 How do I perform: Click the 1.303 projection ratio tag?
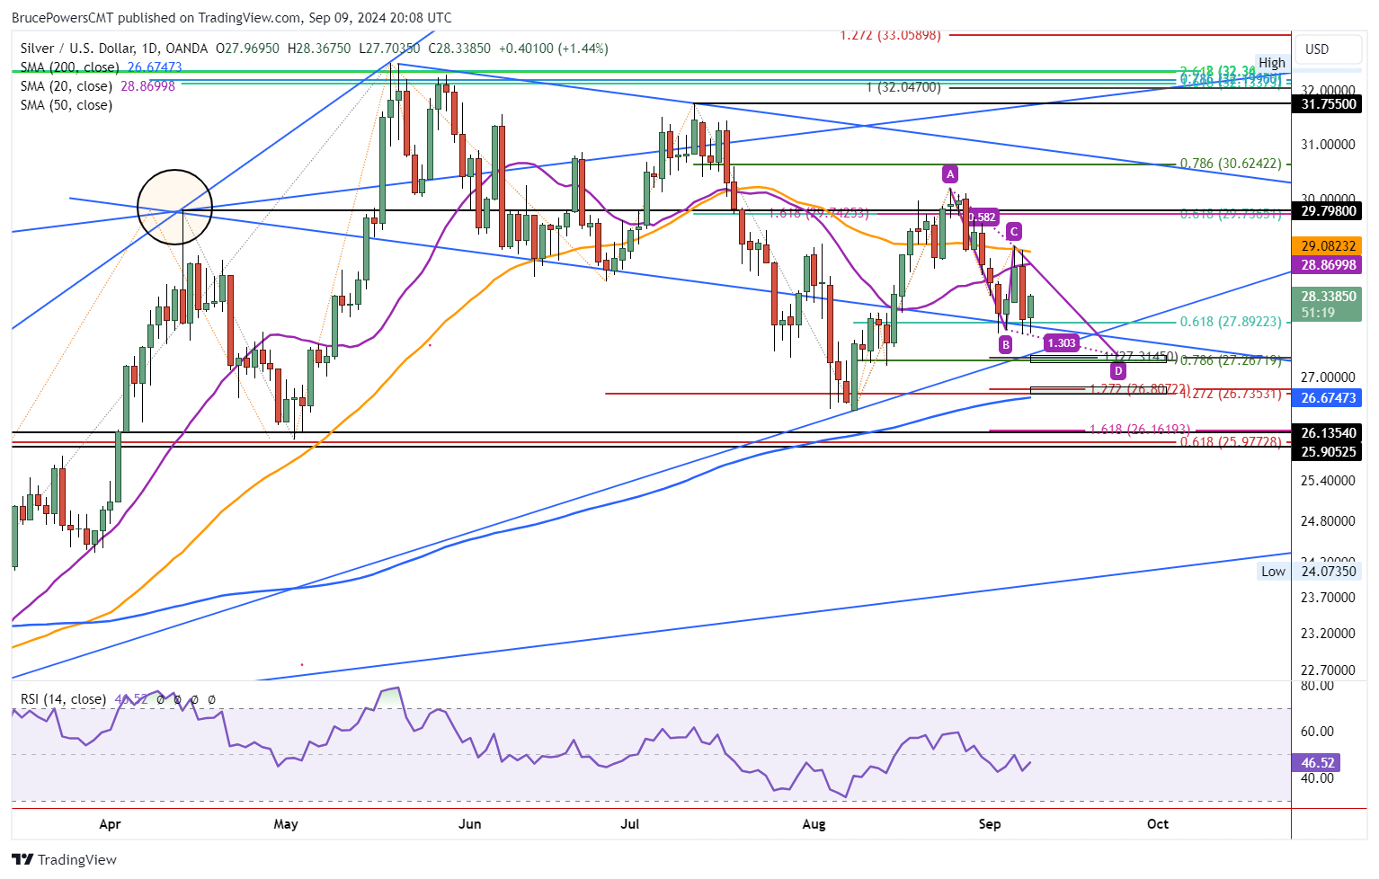pos(1062,342)
